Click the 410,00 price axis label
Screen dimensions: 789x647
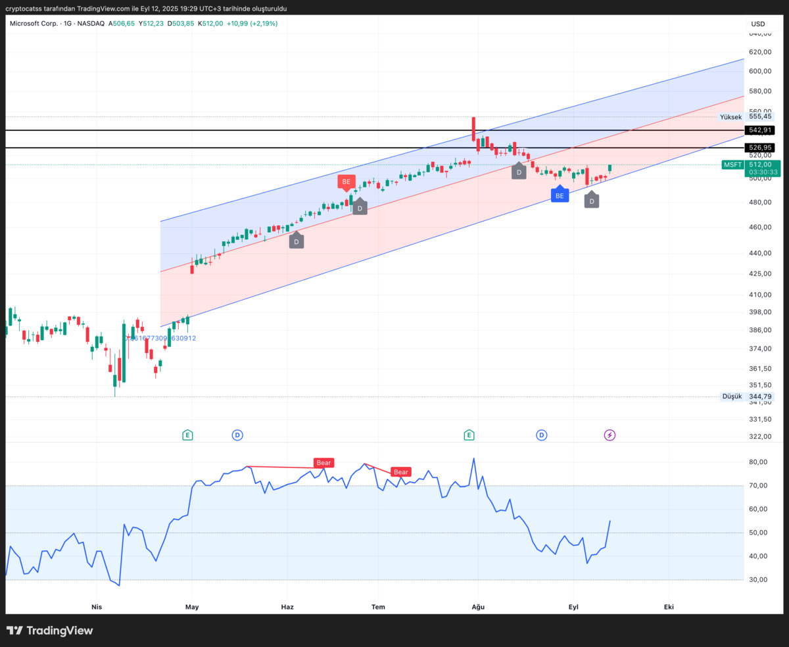(x=759, y=294)
